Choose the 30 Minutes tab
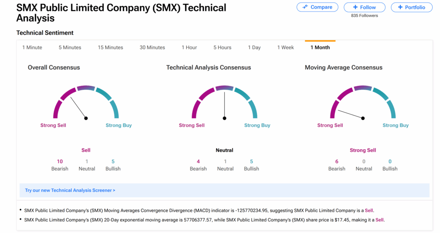440x233 pixels. [152, 47]
